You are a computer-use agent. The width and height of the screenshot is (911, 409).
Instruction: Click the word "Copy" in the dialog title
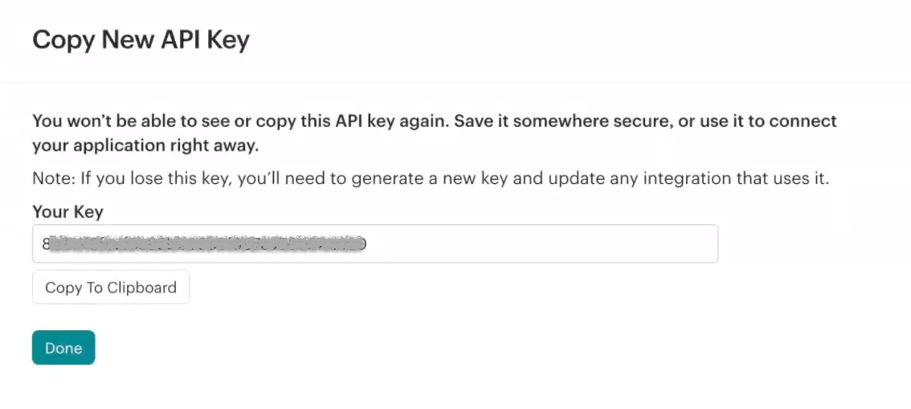[63, 39]
